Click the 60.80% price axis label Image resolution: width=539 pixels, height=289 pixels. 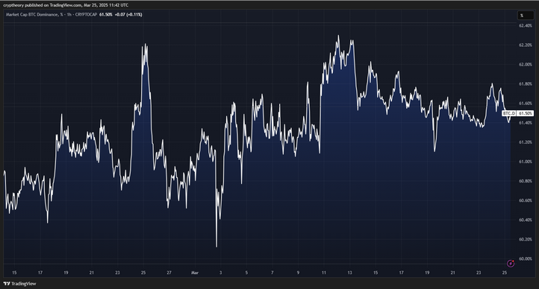click(526, 181)
